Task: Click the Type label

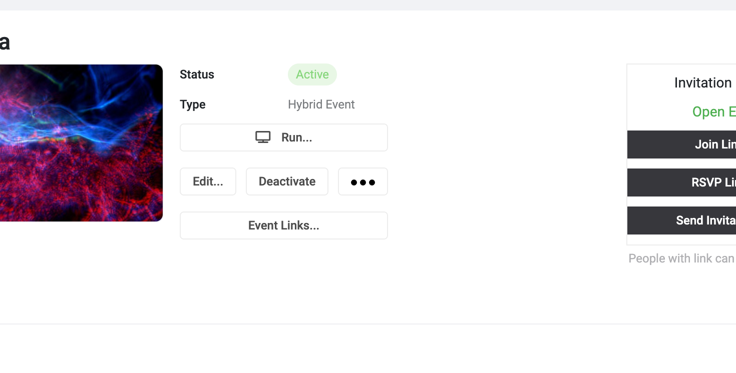Action: pos(193,104)
